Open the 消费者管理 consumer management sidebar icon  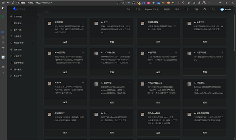11,63
